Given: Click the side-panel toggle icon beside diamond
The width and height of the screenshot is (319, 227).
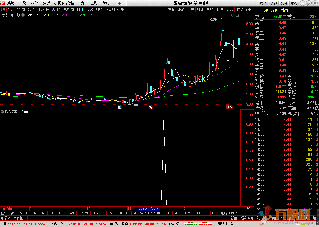Looking at the screenshot, I should pyautogui.click(x=237, y=15).
